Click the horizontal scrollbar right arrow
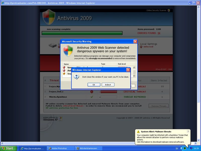This screenshot has width=201, height=151. [x=195, y=143]
